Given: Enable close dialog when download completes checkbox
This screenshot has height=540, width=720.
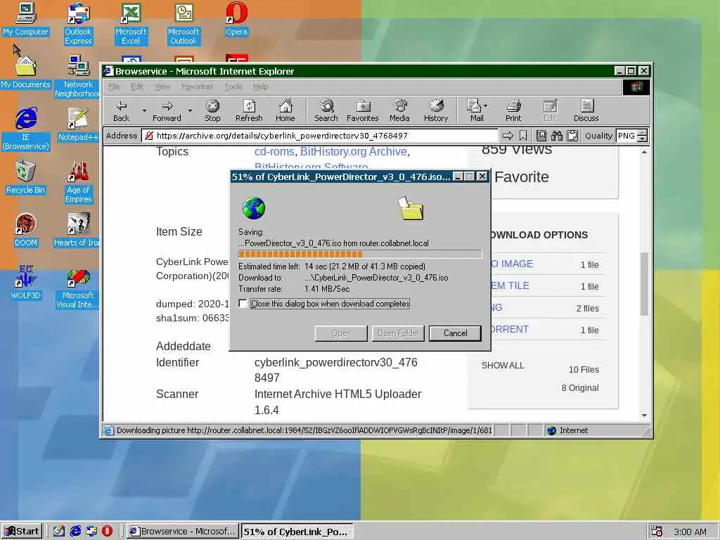Looking at the screenshot, I should coord(243,304).
